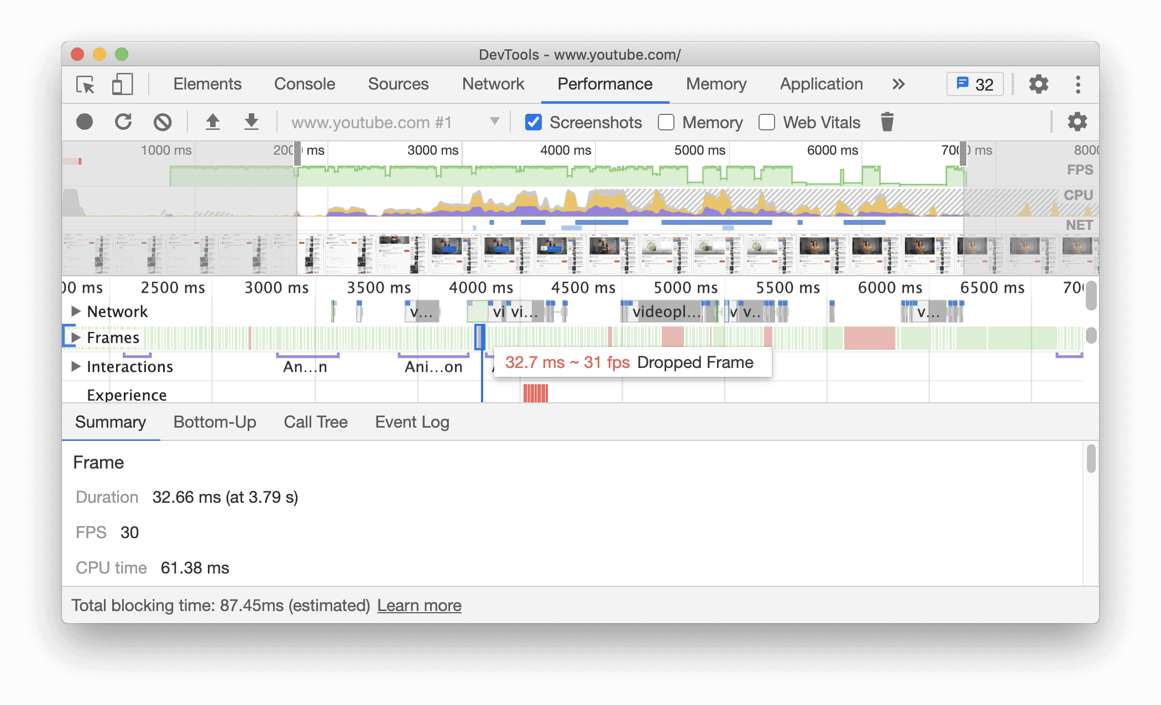Click the DevTools more options menu icon

1076,83
